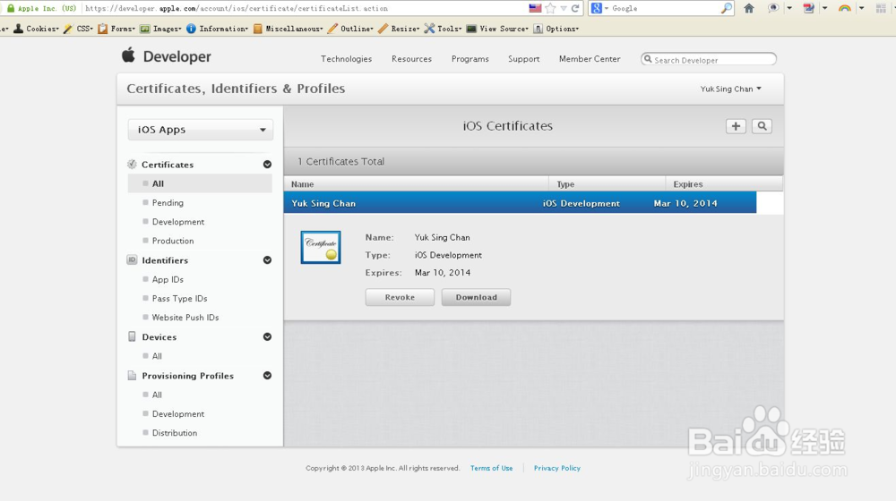
Task: Click the Identifiers ID icon
Action: point(132,259)
